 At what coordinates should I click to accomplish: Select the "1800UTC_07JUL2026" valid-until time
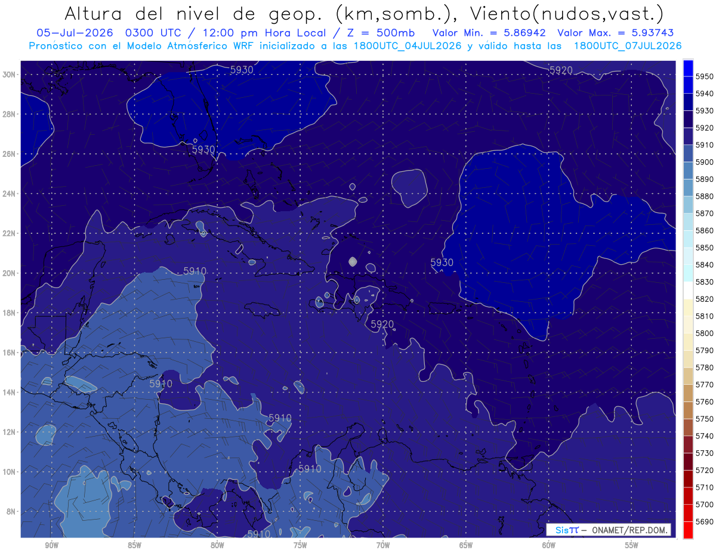(628, 46)
